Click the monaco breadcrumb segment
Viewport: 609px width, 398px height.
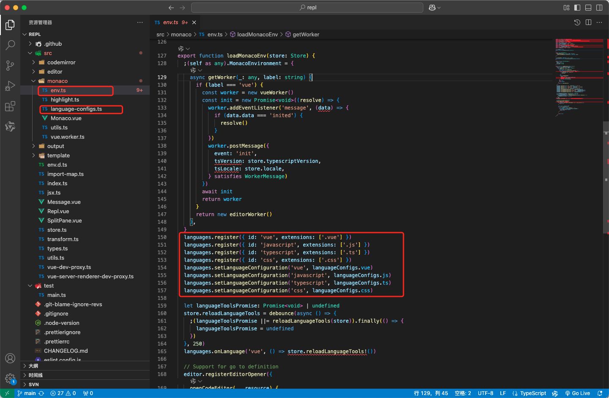pos(181,34)
